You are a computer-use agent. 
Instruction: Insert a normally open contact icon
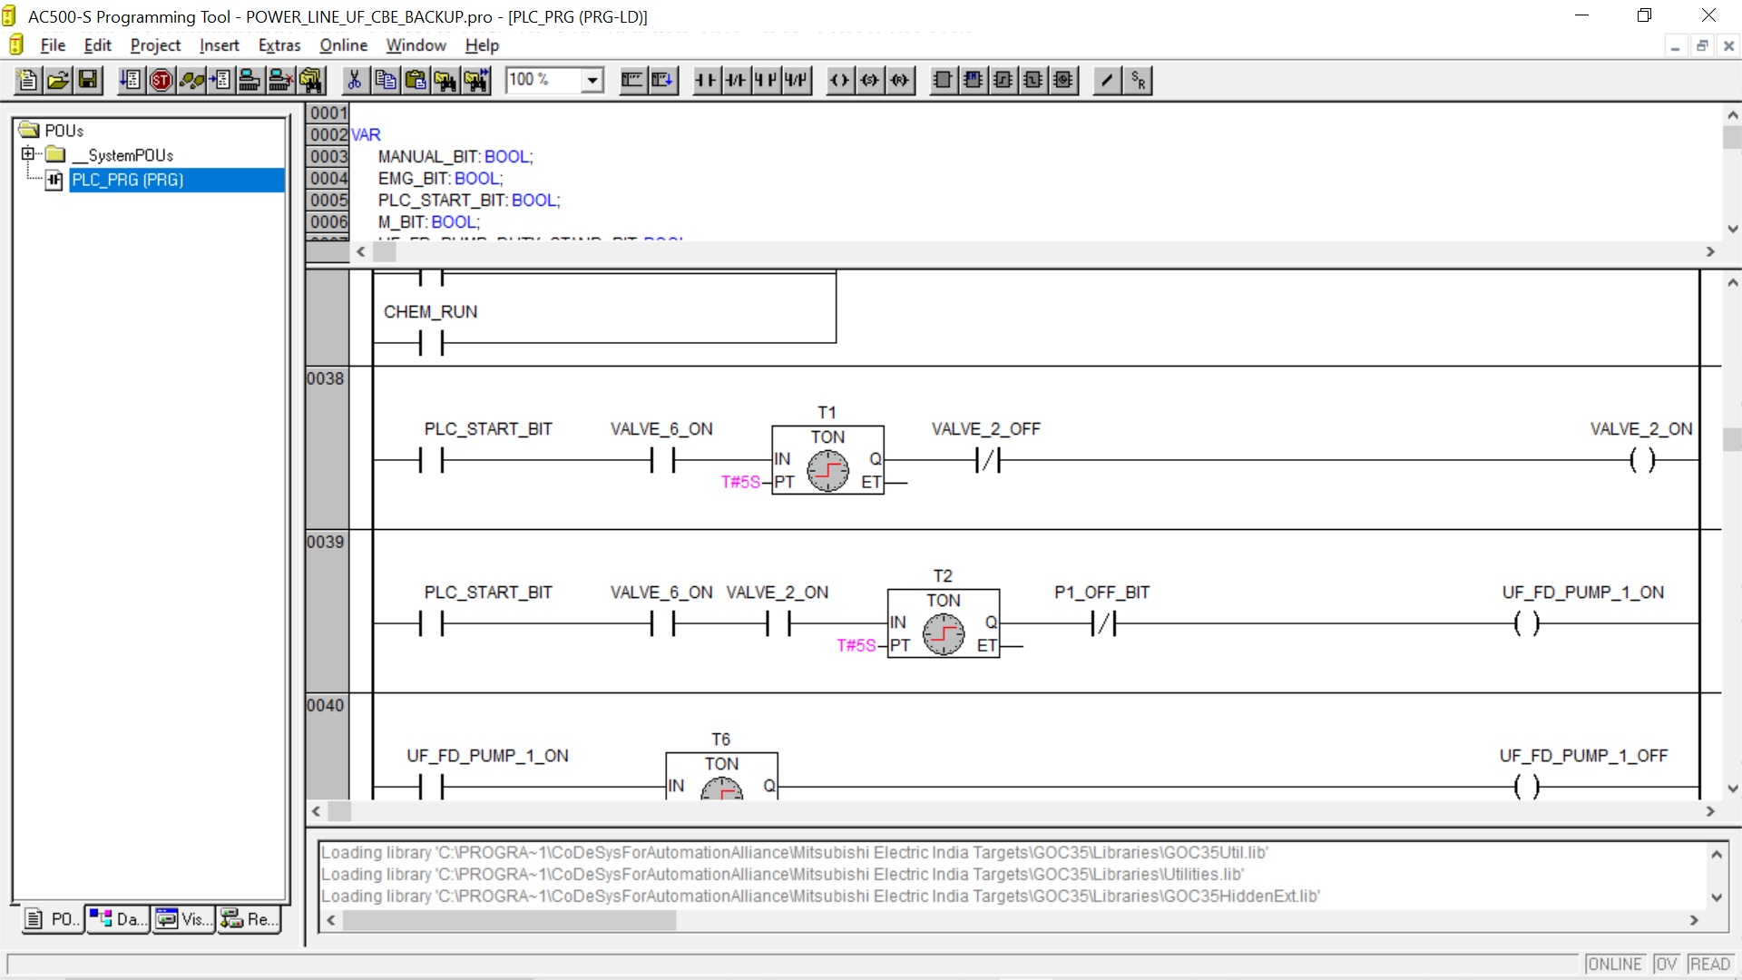705,81
